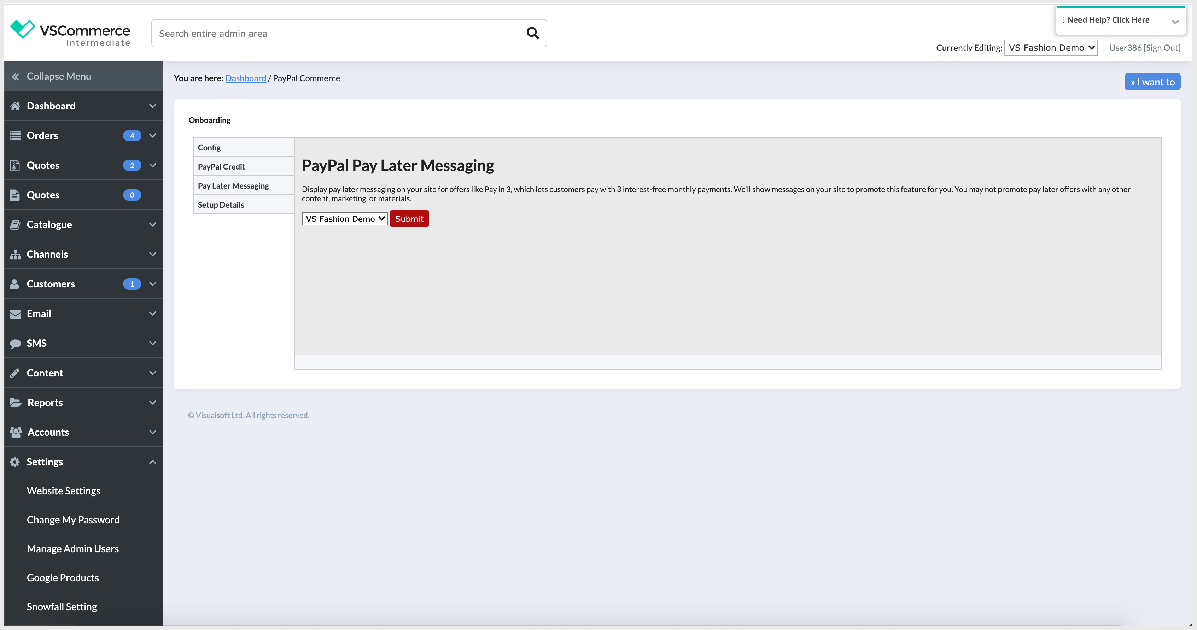Select the Orders list icon

pos(15,135)
